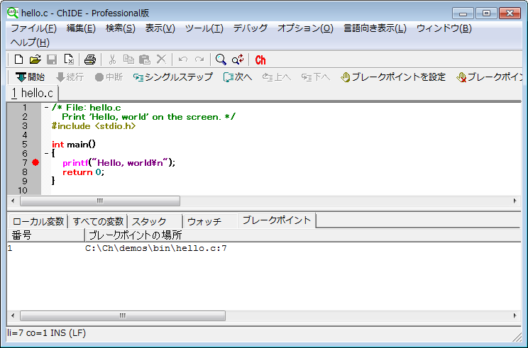Screen dimensions: 528x348
Task: Click editor scrollbar left arrow
Action: pyautogui.click(x=13, y=201)
